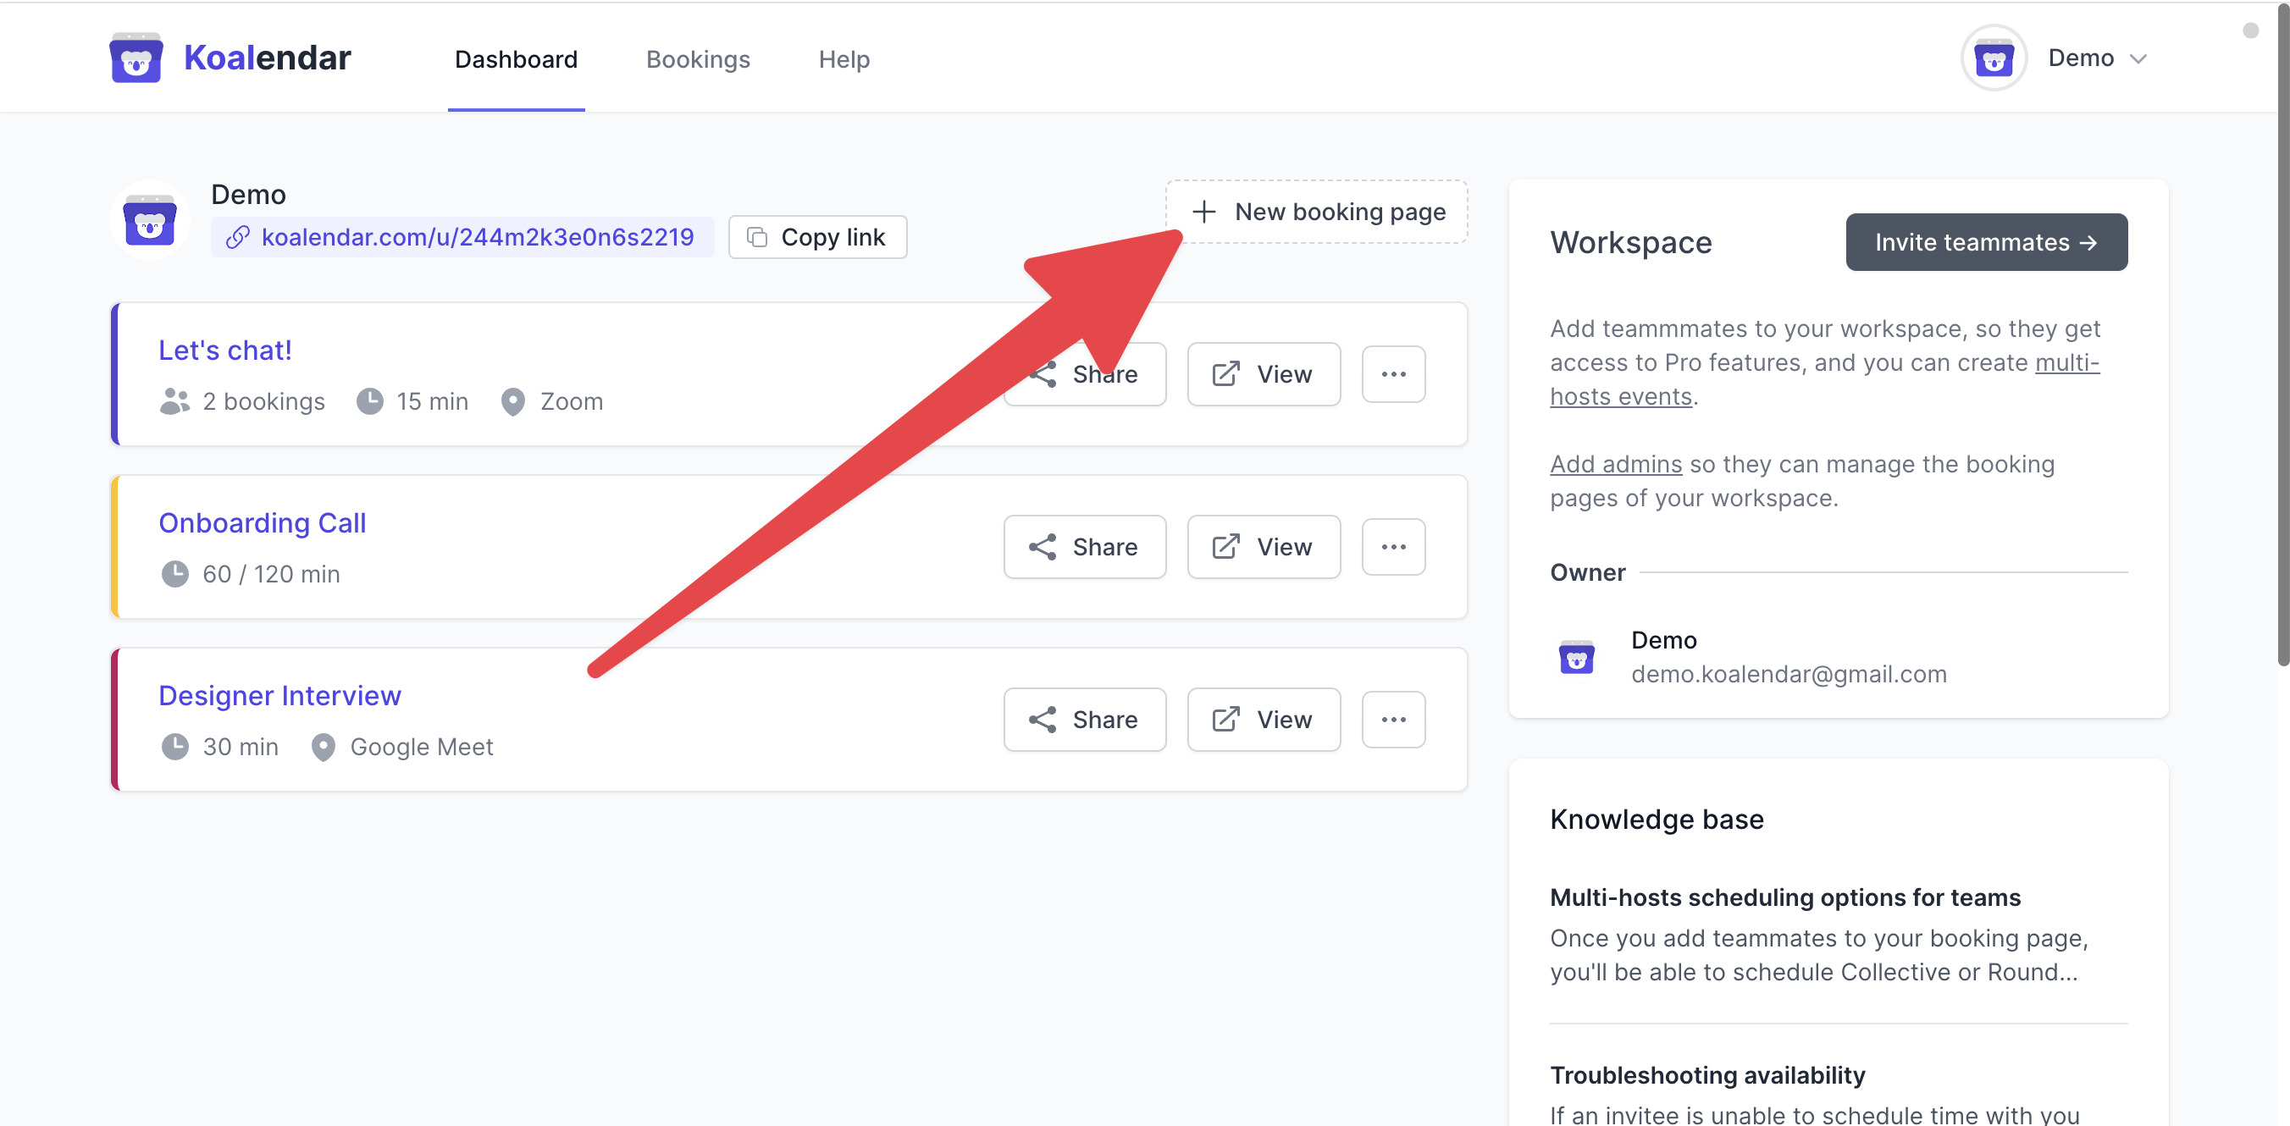The image size is (2290, 1126).
Task: Open more options for Designer Interview
Action: (1393, 719)
